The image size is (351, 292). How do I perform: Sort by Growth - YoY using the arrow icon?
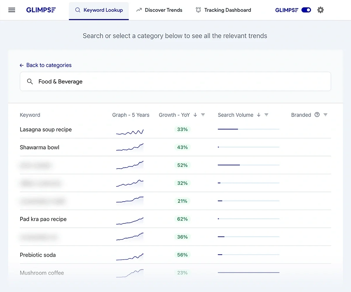(195, 115)
